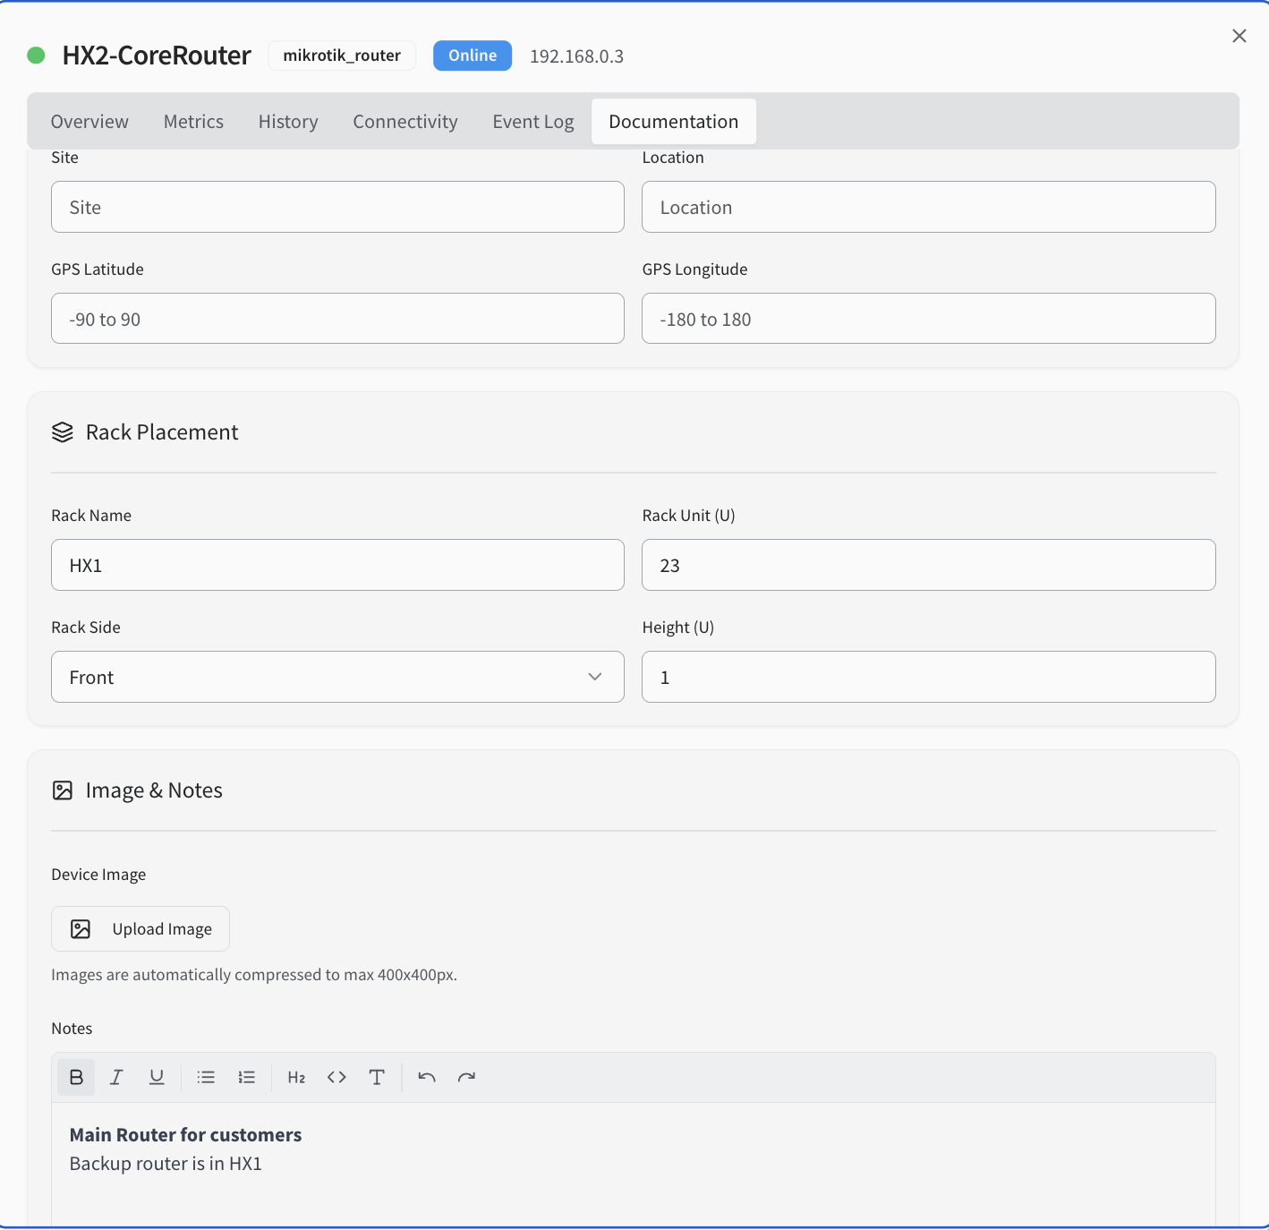Click the clear text formatting icon
This screenshot has width=1269, height=1230.
[377, 1077]
